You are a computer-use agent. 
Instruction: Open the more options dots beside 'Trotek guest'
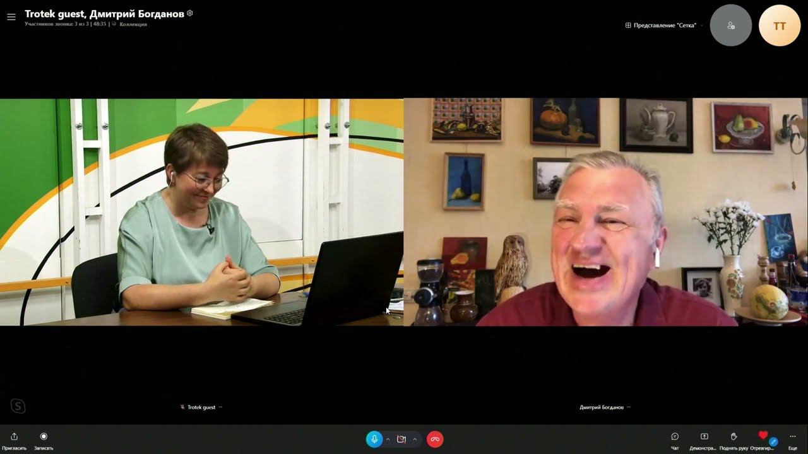220,407
